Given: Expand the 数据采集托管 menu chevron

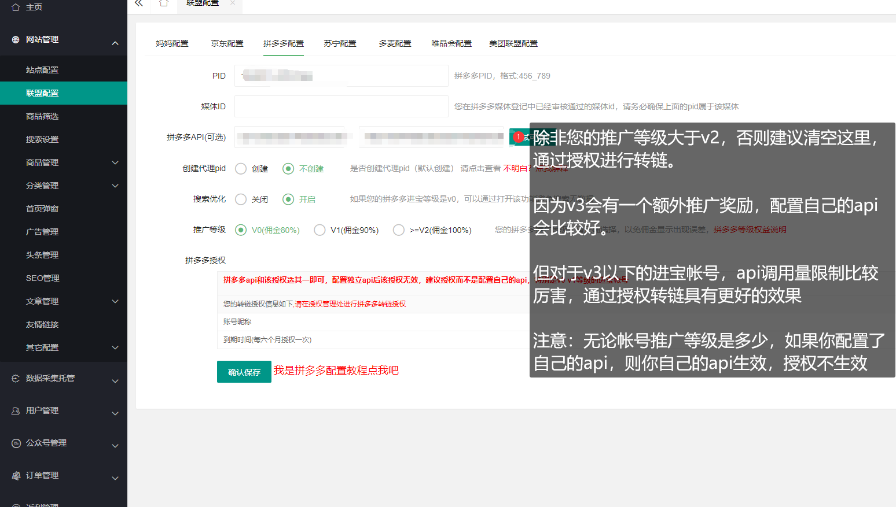Looking at the screenshot, I should 115,381.
